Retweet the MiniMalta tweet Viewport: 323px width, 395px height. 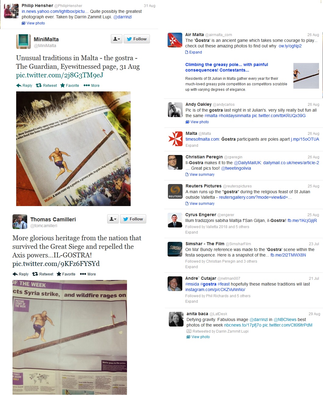point(46,86)
